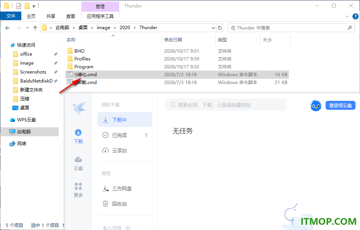Select the 下载中 tab
Viewport: 360px width, 230px height.
(124, 120)
